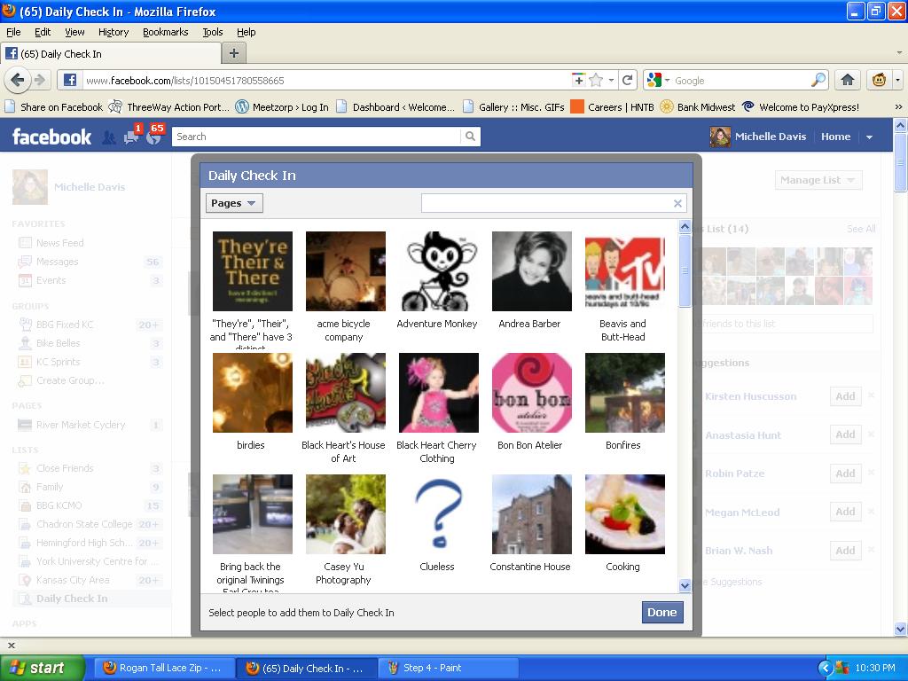Click the Firefox URL address field
Screen dimensions: 908x681
(326, 81)
